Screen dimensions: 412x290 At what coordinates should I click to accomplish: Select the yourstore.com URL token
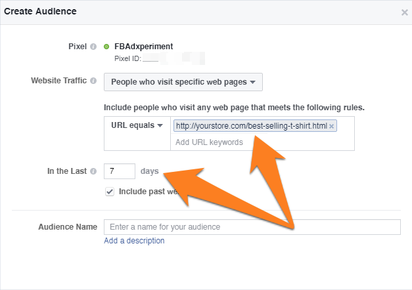[251, 126]
